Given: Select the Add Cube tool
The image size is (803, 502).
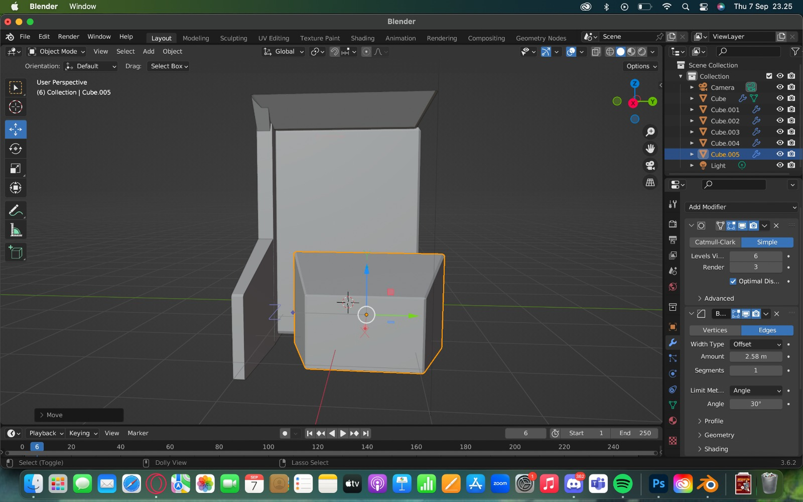Looking at the screenshot, I should tap(16, 253).
